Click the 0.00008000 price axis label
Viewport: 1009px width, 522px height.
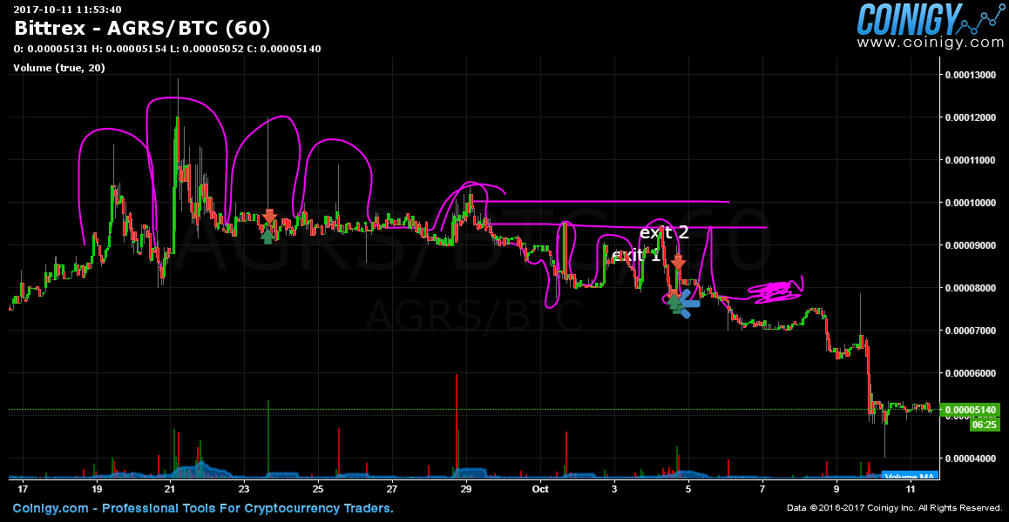coord(971,288)
